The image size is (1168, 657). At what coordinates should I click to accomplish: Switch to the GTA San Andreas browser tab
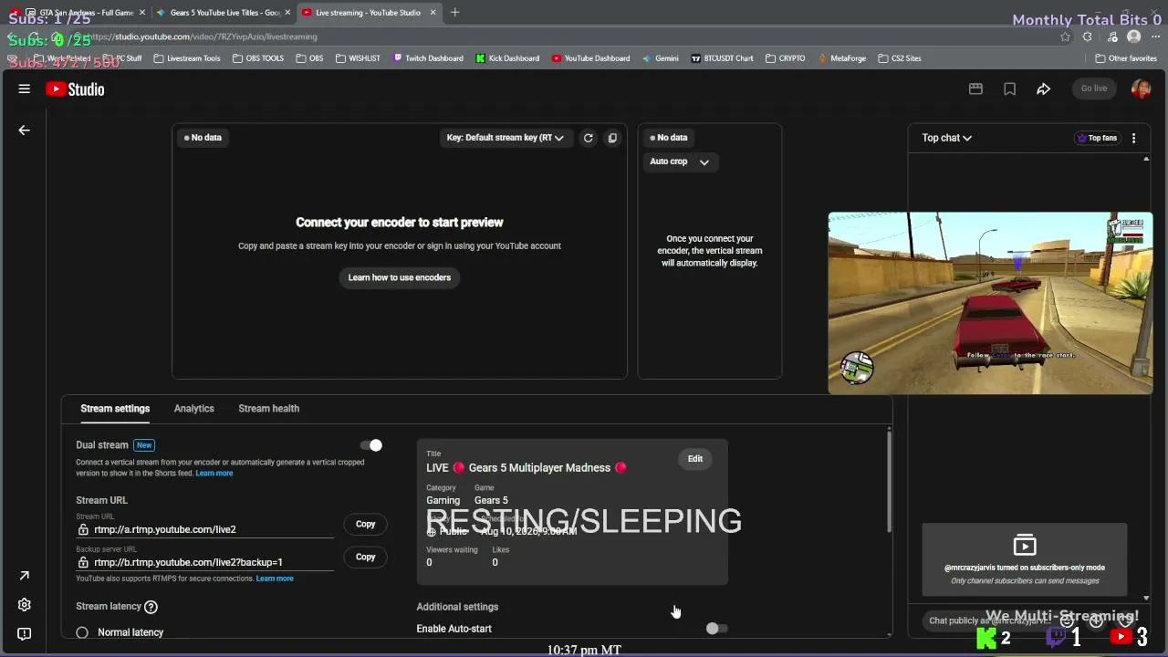pos(78,13)
